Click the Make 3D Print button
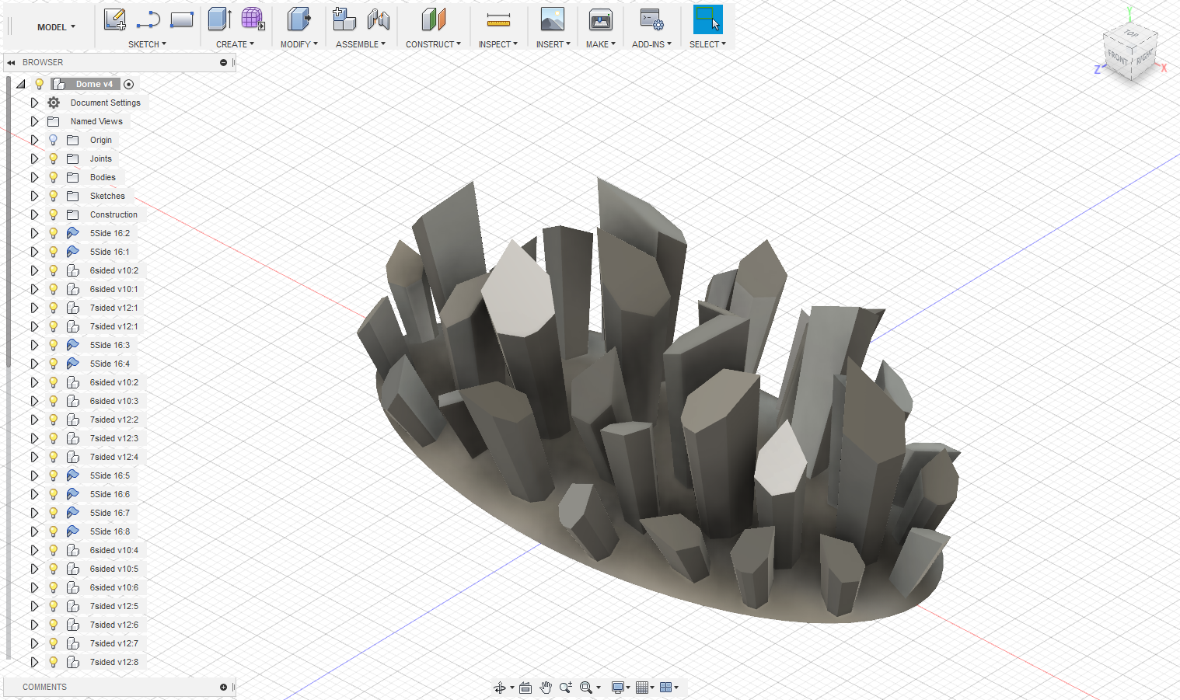Viewport: 1180px width, 700px height. [599, 19]
